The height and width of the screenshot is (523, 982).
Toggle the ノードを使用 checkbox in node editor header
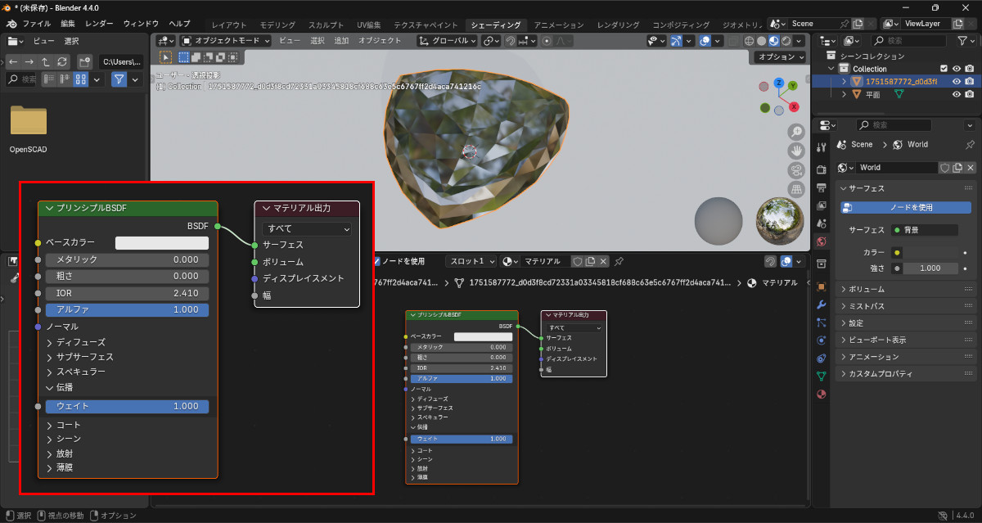pos(376,261)
